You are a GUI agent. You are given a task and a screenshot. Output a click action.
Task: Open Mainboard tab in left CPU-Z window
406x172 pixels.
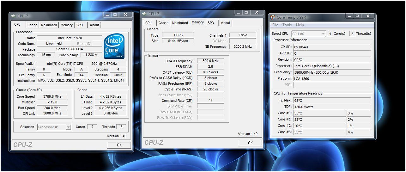point(49,25)
